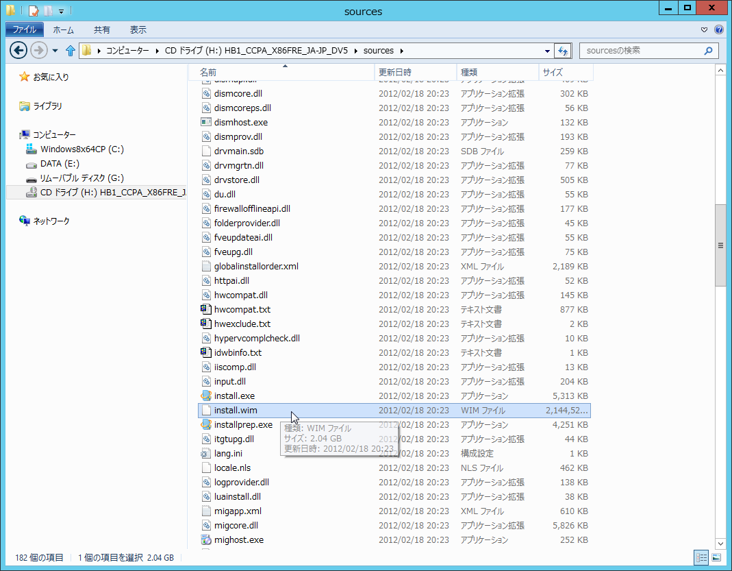732x571 pixels.
Task: Select dismhost.exe file icon
Action: (x=206, y=123)
